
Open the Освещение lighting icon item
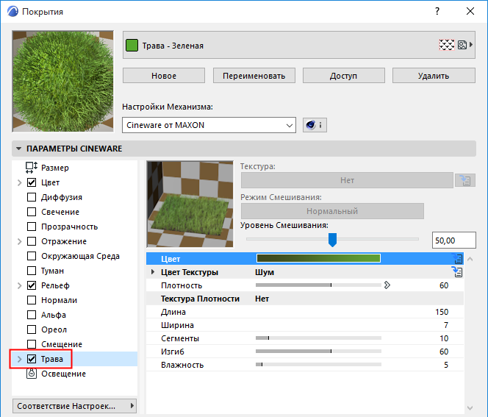pos(32,374)
